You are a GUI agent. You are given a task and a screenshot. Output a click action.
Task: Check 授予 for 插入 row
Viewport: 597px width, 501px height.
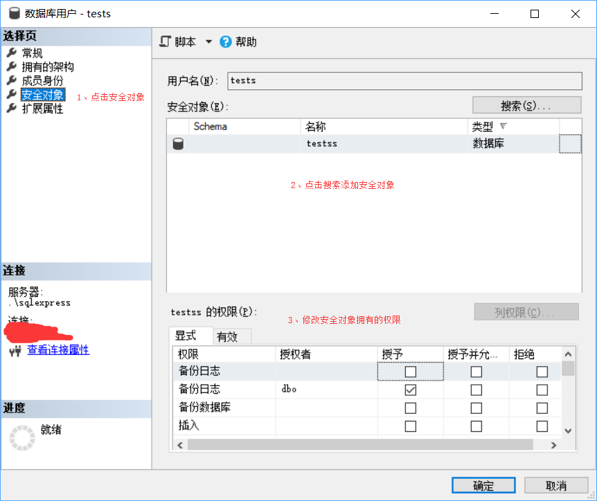tap(411, 426)
